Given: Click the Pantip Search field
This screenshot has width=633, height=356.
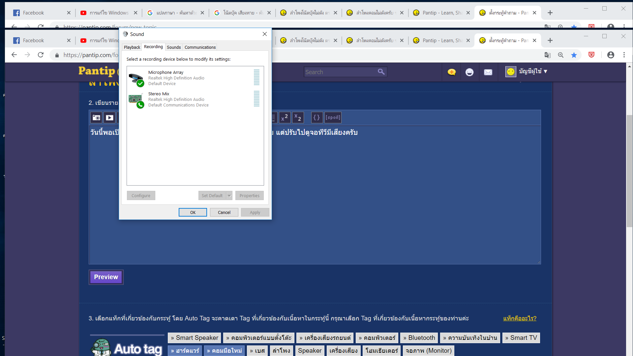Looking at the screenshot, I should tap(340, 72).
